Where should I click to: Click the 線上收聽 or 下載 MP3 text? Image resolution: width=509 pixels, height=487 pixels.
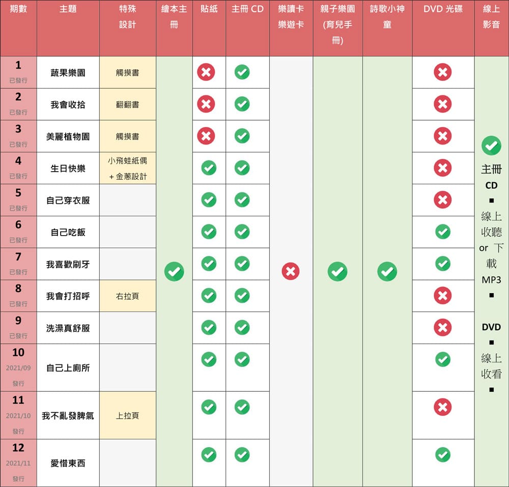tap(491, 247)
